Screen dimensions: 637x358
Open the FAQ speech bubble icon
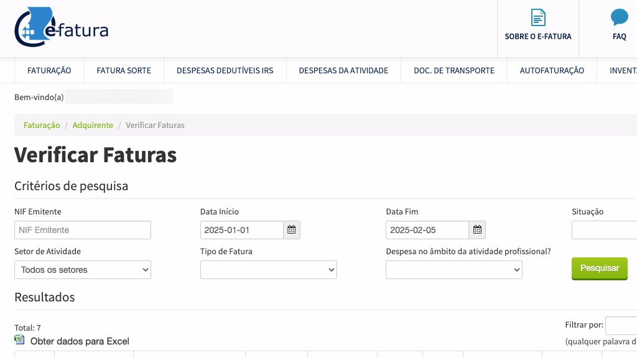[619, 18]
